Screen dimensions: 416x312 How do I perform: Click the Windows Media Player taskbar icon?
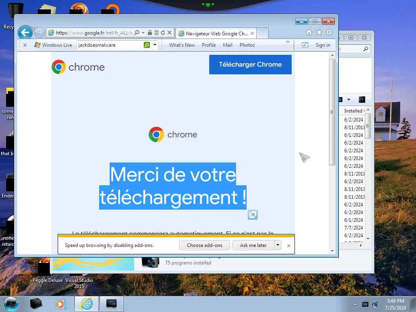(60, 304)
